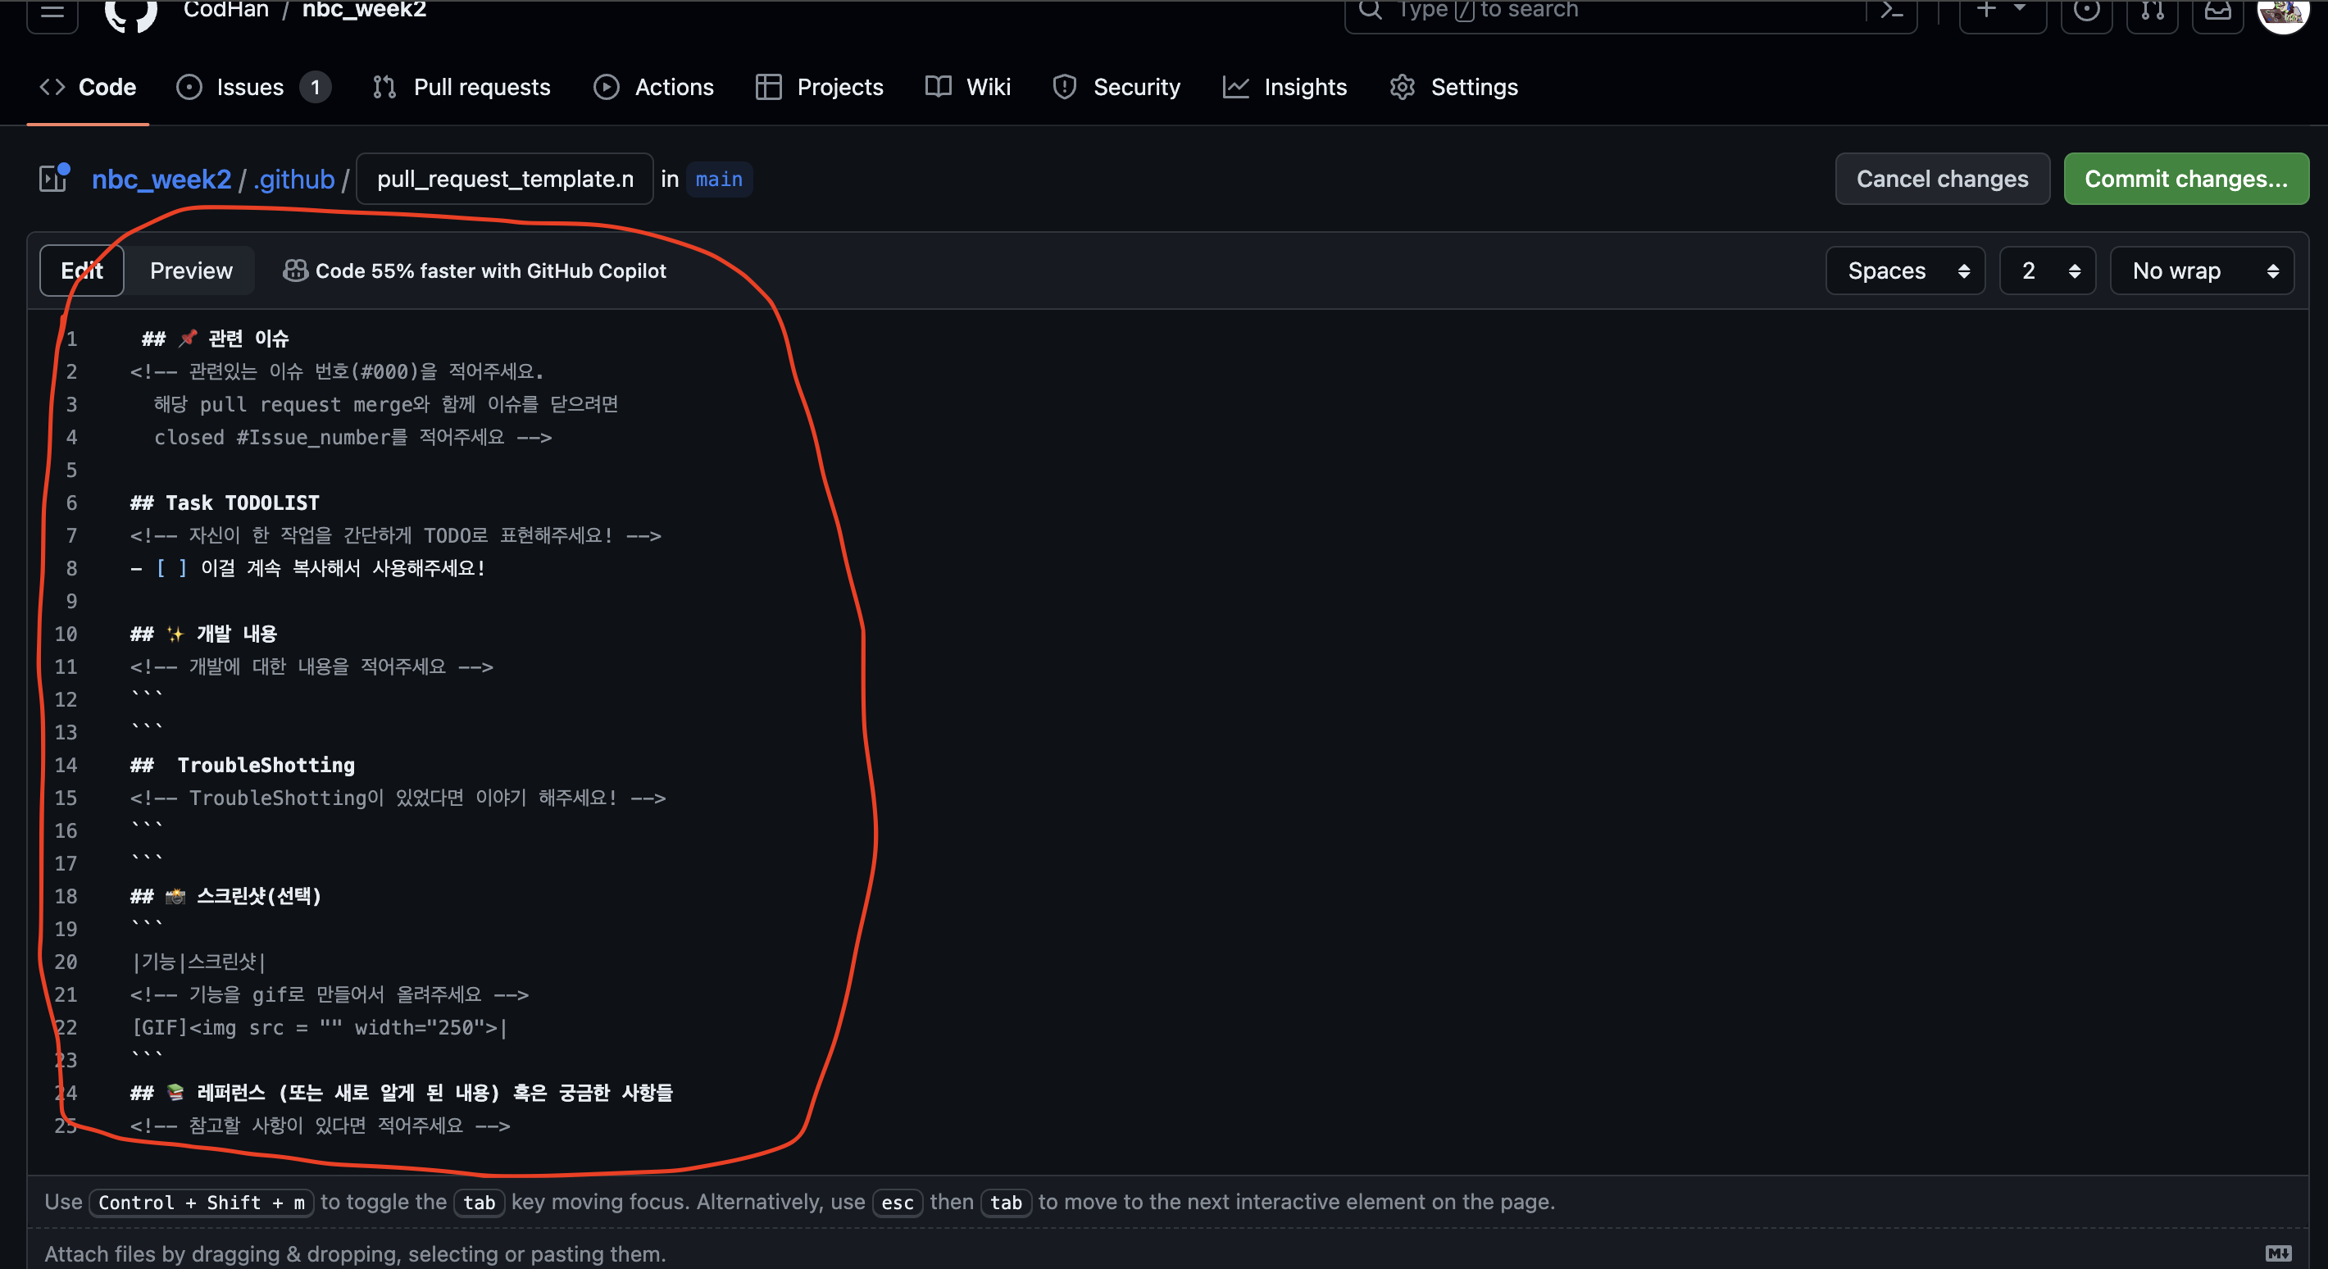Viewport: 2328px width, 1269px height.
Task: Open the hamburger navigation menu
Action: (x=52, y=11)
